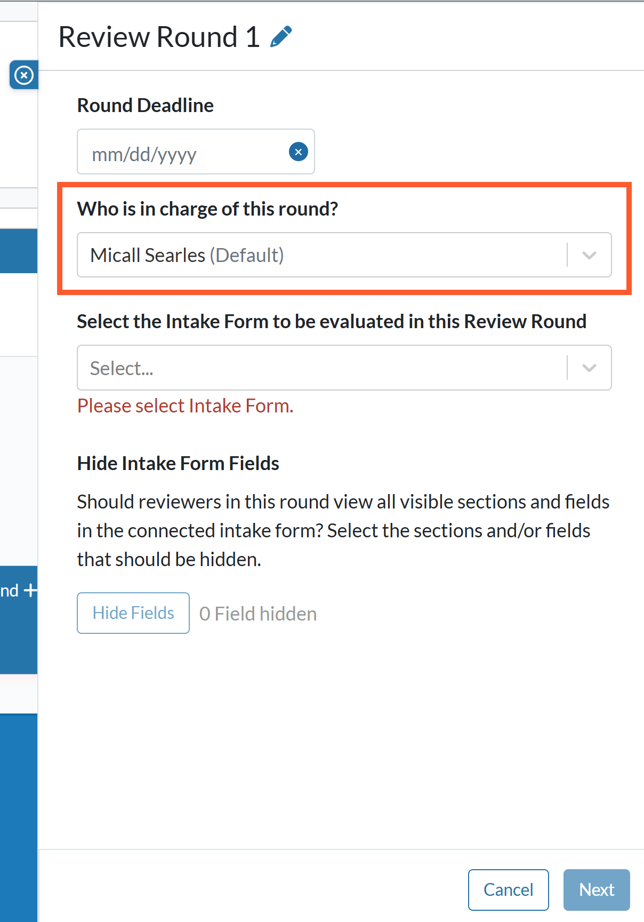Expand the Intake Form dropdown chevron
Image resolution: width=644 pixels, height=922 pixels.
pos(589,368)
